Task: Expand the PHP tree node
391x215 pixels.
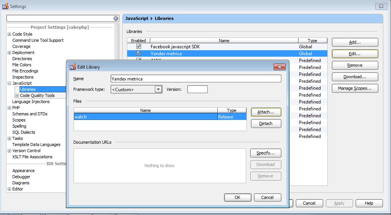Action: [9, 108]
